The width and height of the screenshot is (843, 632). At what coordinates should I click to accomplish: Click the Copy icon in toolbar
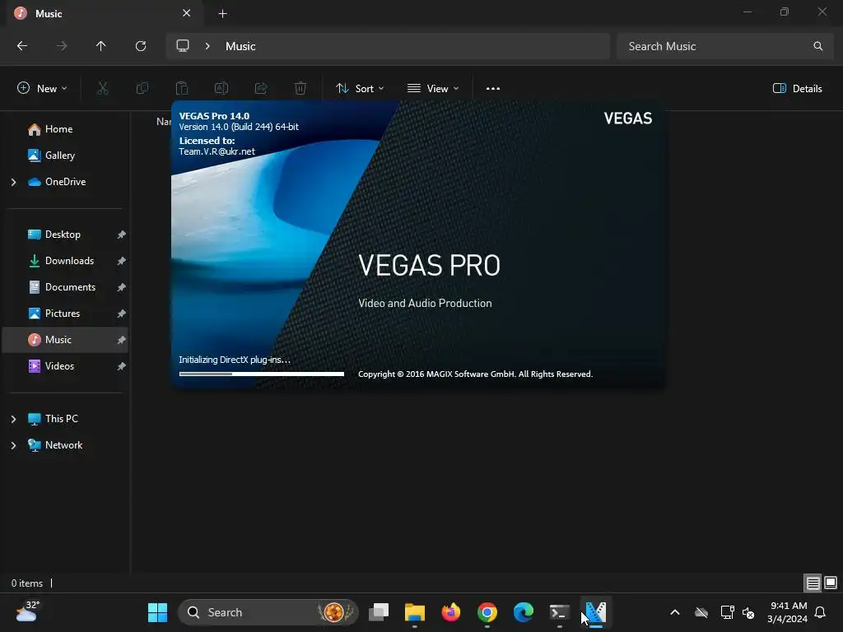[x=142, y=88]
